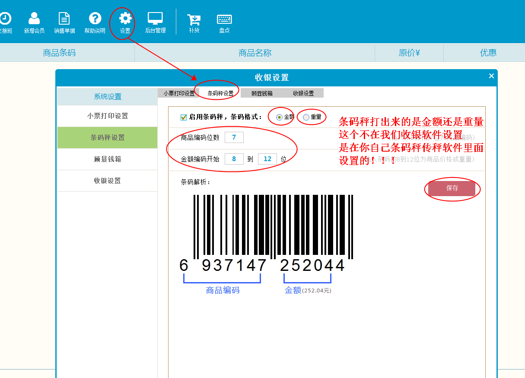Select customer display cash drawer in the sidebar
The width and height of the screenshot is (525, 378).
coord(108,159)
